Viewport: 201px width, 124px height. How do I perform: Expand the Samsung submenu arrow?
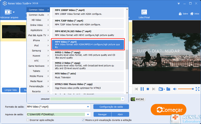coord(48,51)
